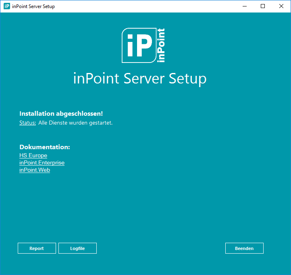Click the underlined Status link

(x=28, y=123)
